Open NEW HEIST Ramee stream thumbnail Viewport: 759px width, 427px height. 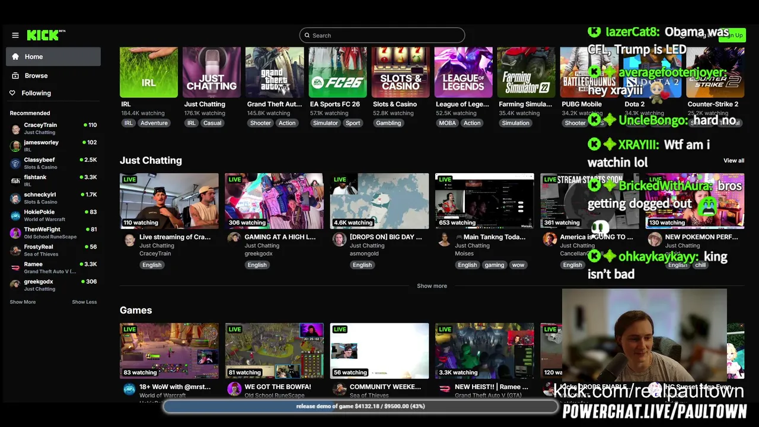point(484,351)
